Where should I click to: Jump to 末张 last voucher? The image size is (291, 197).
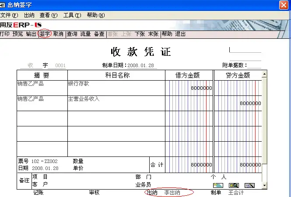(153, 34)
